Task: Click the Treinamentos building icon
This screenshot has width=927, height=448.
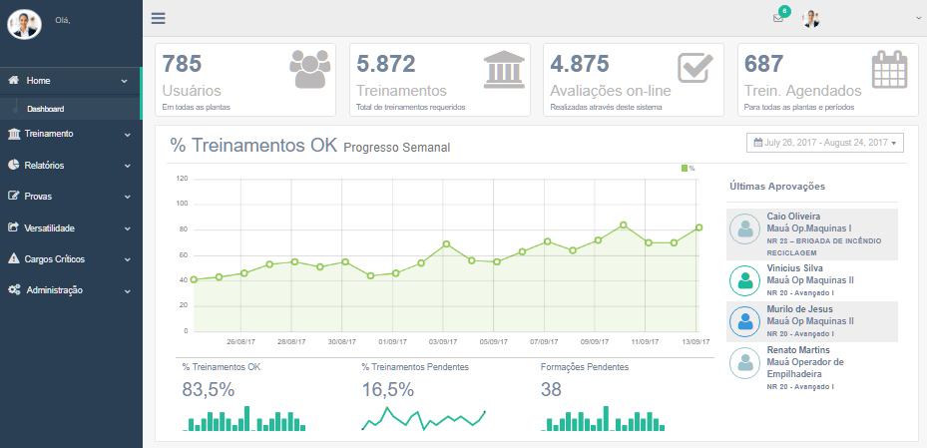Action: (503, 70)
